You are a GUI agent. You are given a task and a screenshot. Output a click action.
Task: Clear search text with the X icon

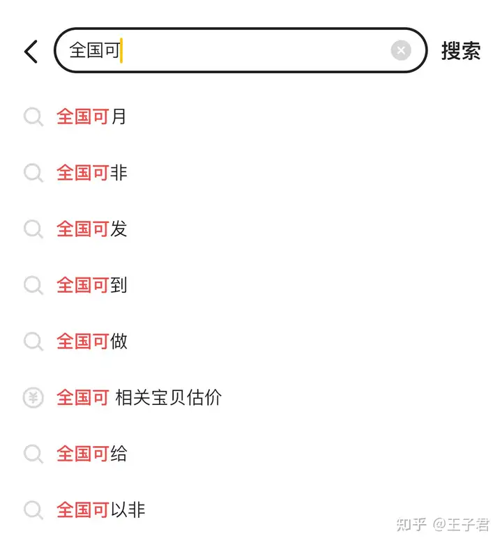point(401,50)
